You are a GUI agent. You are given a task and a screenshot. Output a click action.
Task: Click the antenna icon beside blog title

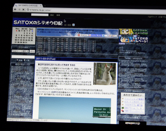(x=65, y=25)
